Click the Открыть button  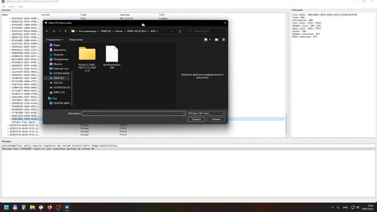(196, 120)
